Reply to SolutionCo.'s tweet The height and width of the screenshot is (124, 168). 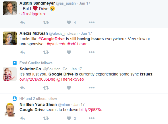pos(22,88)
